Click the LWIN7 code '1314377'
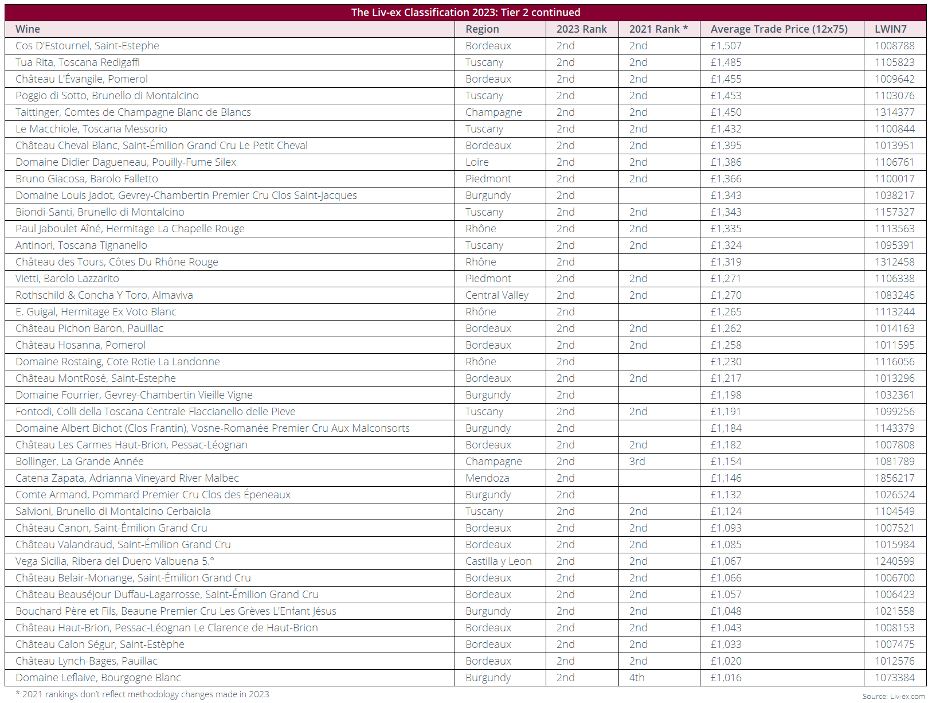Viewport: 932px width, 703px height. click(x=895, y=112)
